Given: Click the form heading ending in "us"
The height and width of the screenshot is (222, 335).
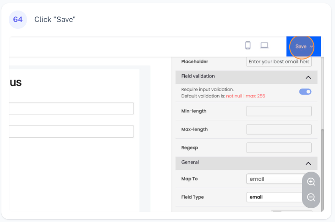Looking at the screenshot, I should (16, 83).
